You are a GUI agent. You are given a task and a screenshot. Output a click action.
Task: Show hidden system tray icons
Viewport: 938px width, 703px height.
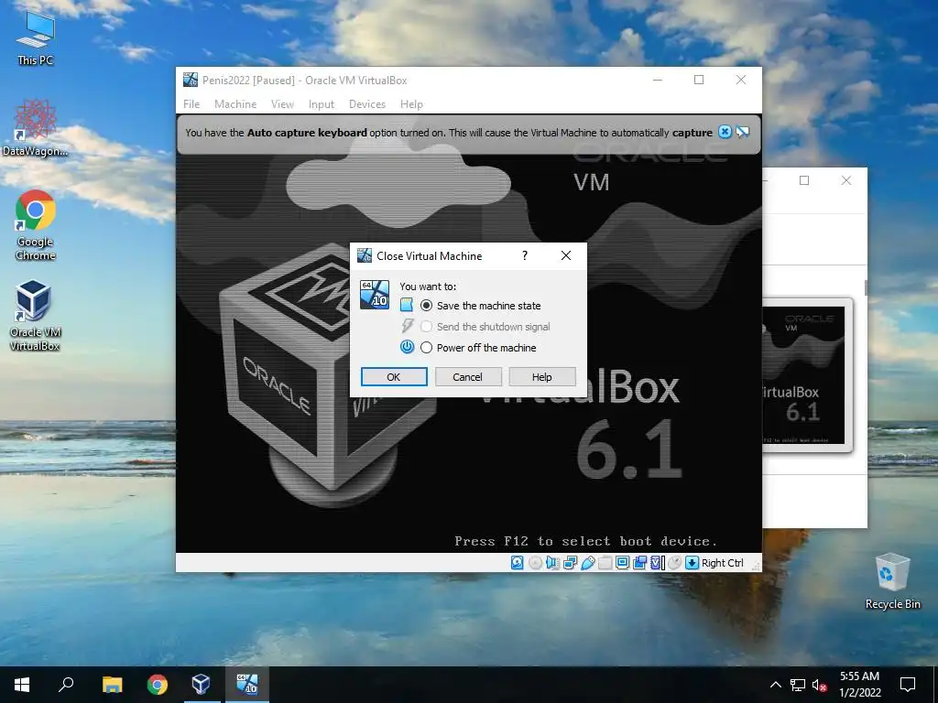(x=775, y=685)
